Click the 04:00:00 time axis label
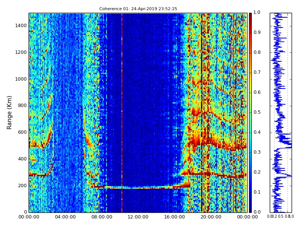The image size is (301, 226). [x=65, y=217]
